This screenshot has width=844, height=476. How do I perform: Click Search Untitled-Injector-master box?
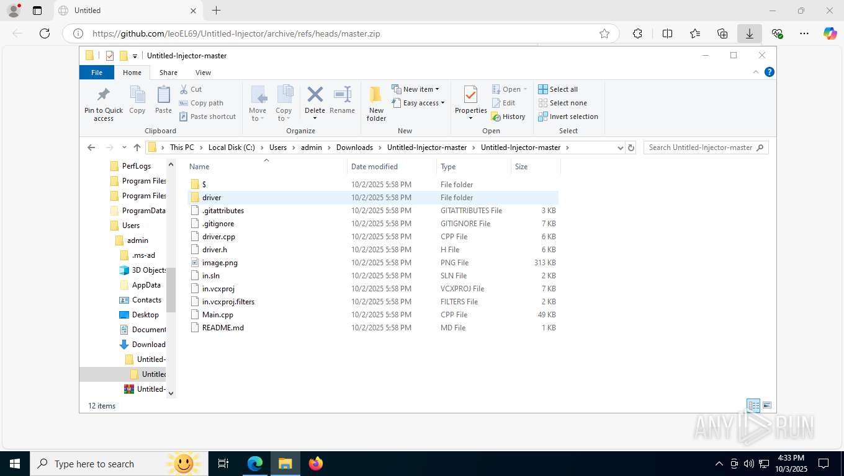click(x=706, y=148)
